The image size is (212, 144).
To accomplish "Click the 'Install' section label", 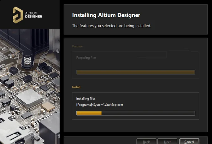I will 76,87.
